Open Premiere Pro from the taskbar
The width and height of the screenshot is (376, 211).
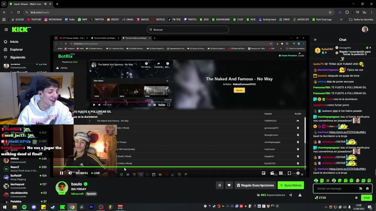tap(91, 207)
